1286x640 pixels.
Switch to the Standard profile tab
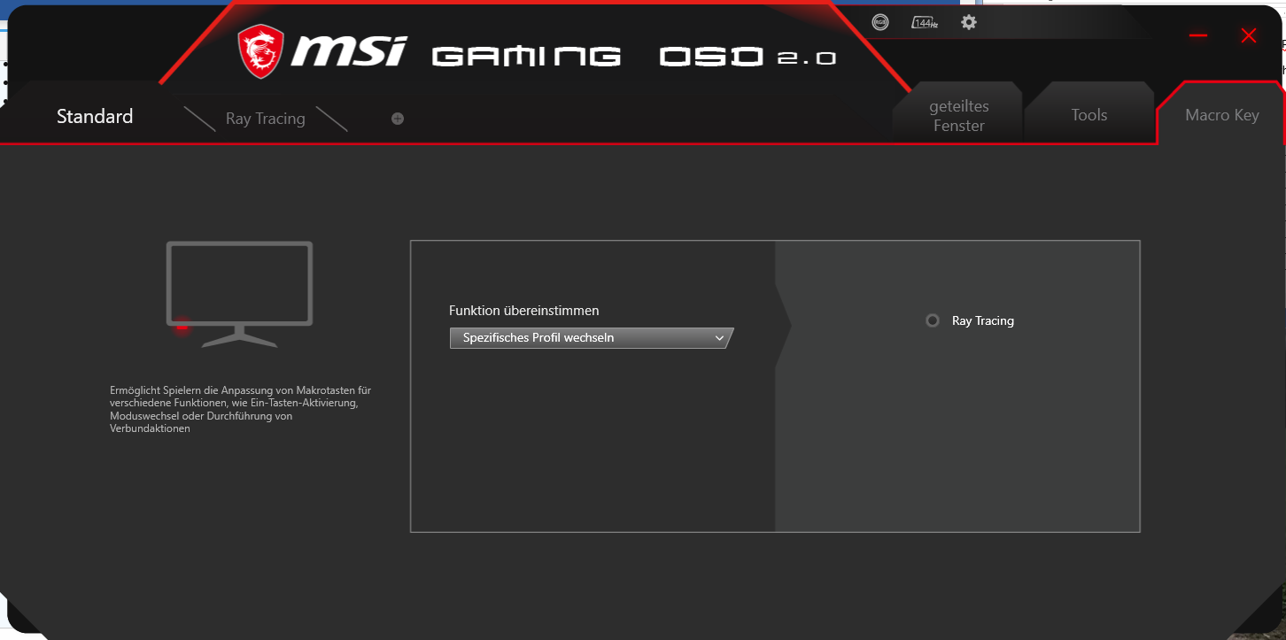pos(95,117)
